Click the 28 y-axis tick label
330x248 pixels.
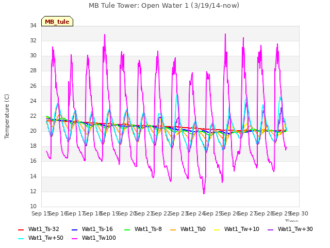point(33,70)
